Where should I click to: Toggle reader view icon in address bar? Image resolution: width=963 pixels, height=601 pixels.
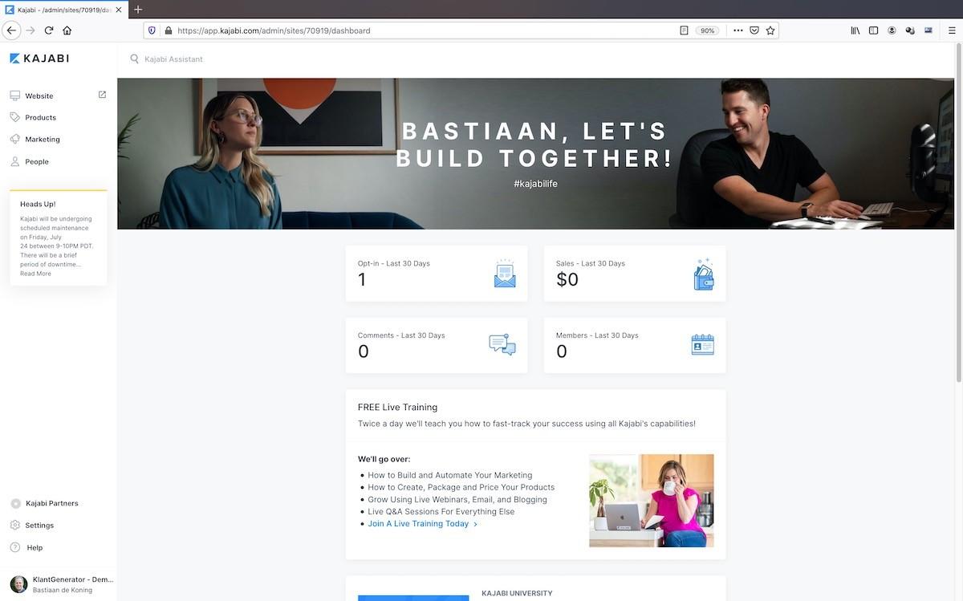coord(684,30)
